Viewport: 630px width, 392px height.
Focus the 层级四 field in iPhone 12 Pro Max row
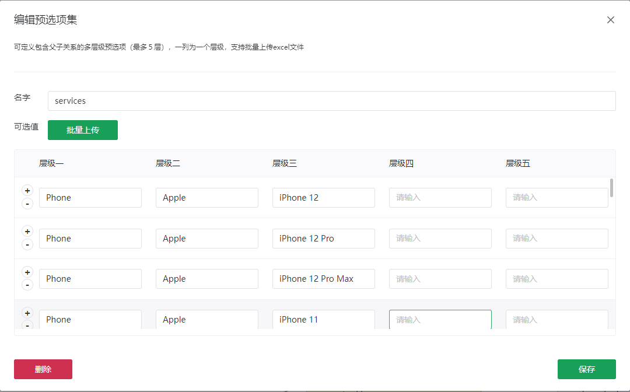coord(440,279)
